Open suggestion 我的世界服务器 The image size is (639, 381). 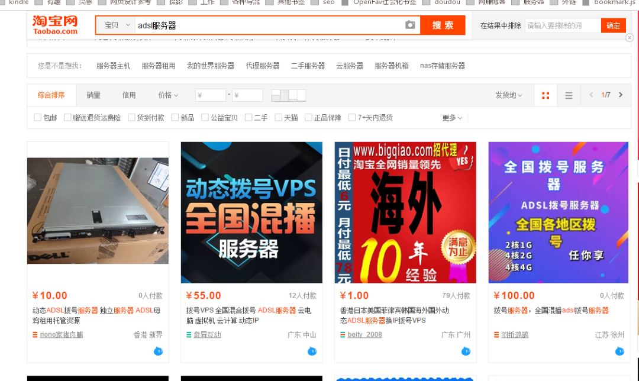point(211,66)
